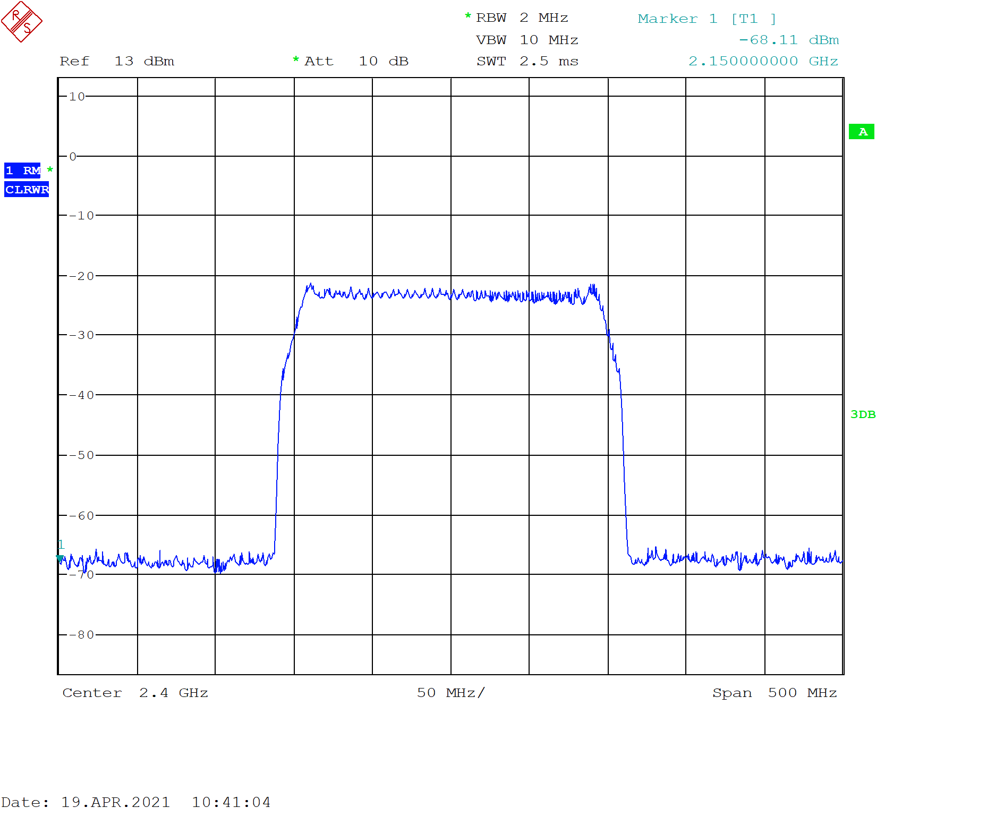Image resolution: width=1004 pixels, height=833 pixels.
Task: Select the Ref 13 dBm label
Action: point(118,61)
